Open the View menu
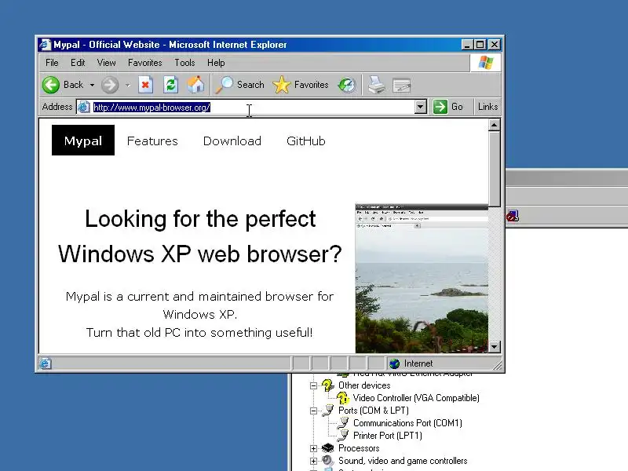The height and width of the screenshot is (471, 628). [x=106, y=63]
